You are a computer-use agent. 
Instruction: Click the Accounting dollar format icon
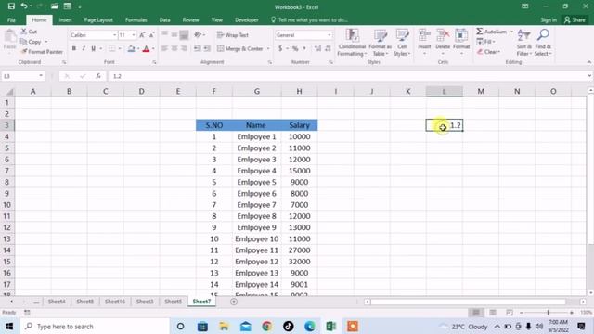coord(280,48)
